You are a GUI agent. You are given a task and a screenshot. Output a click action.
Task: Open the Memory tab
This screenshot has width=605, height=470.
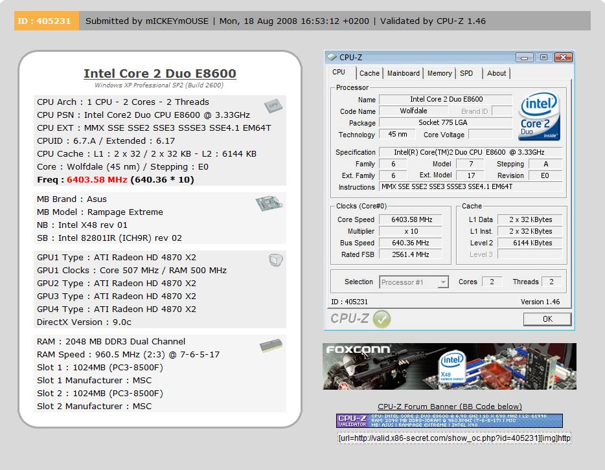pos(439,73)
